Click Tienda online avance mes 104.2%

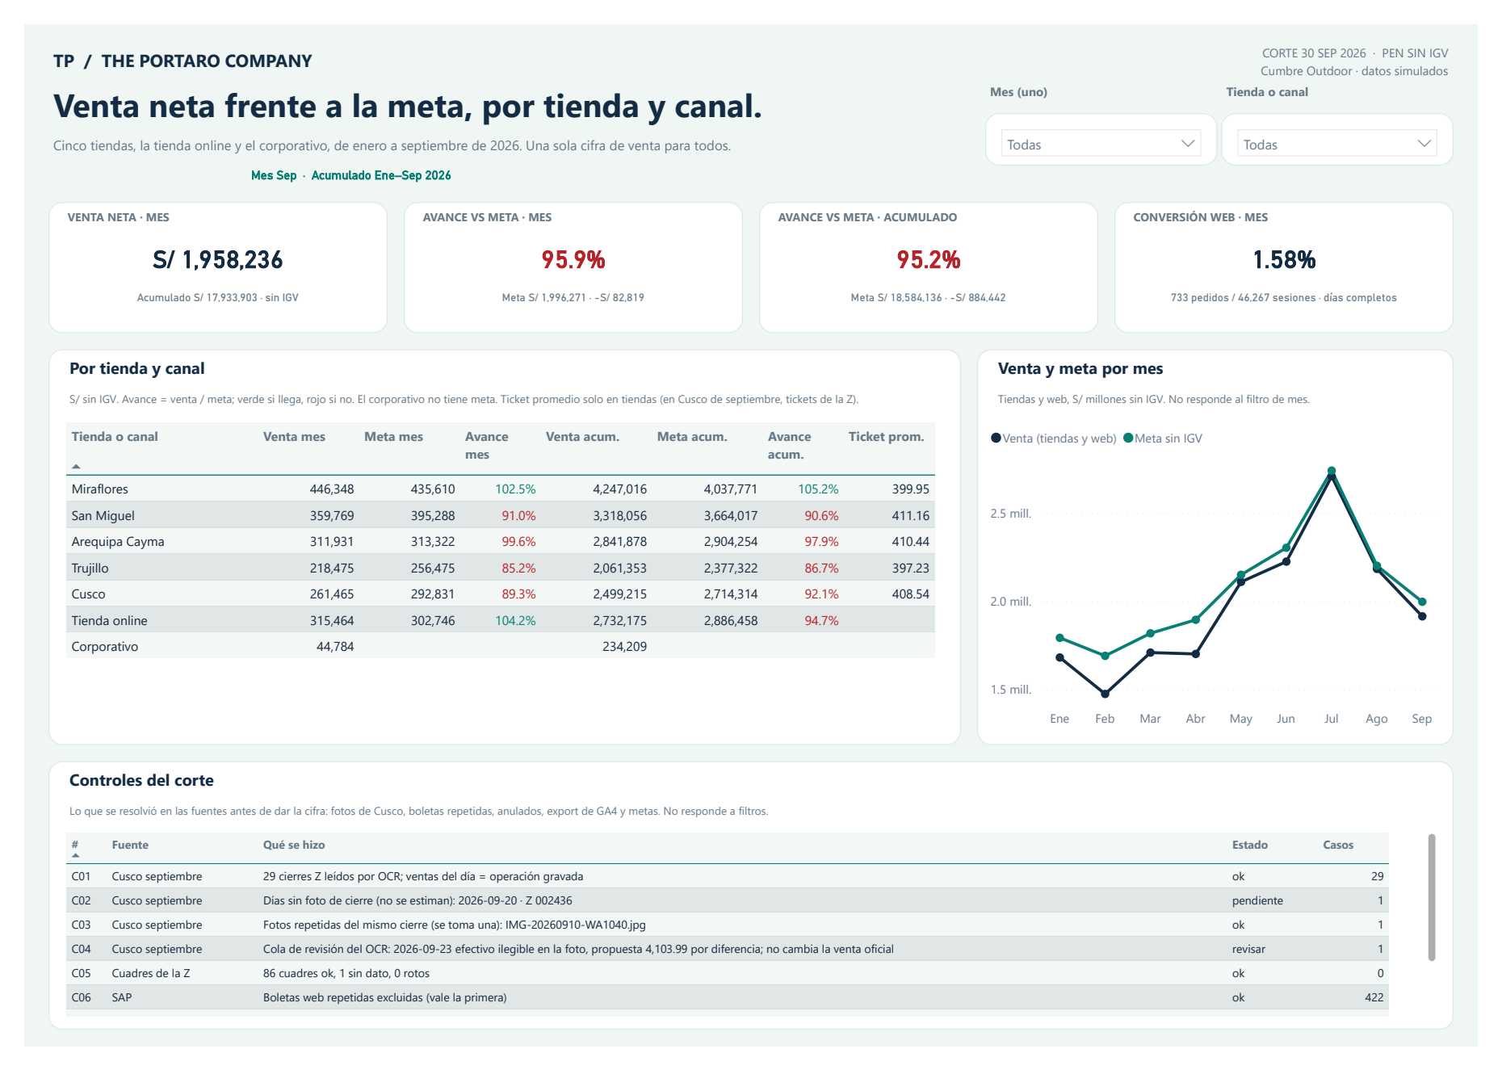pos(515,621)
